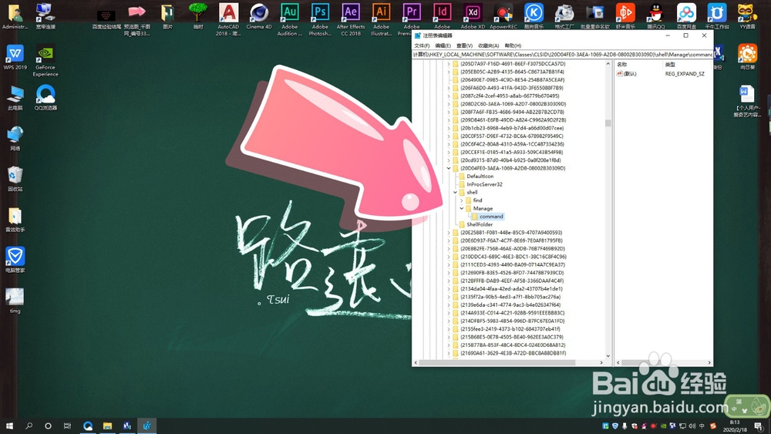Expand the {205D7A97-F16D-4691-86EF-F3075DCCA57D} key
Image resolution: width=771 pixels, height=434 pixels.
click(x=449, y=64)
